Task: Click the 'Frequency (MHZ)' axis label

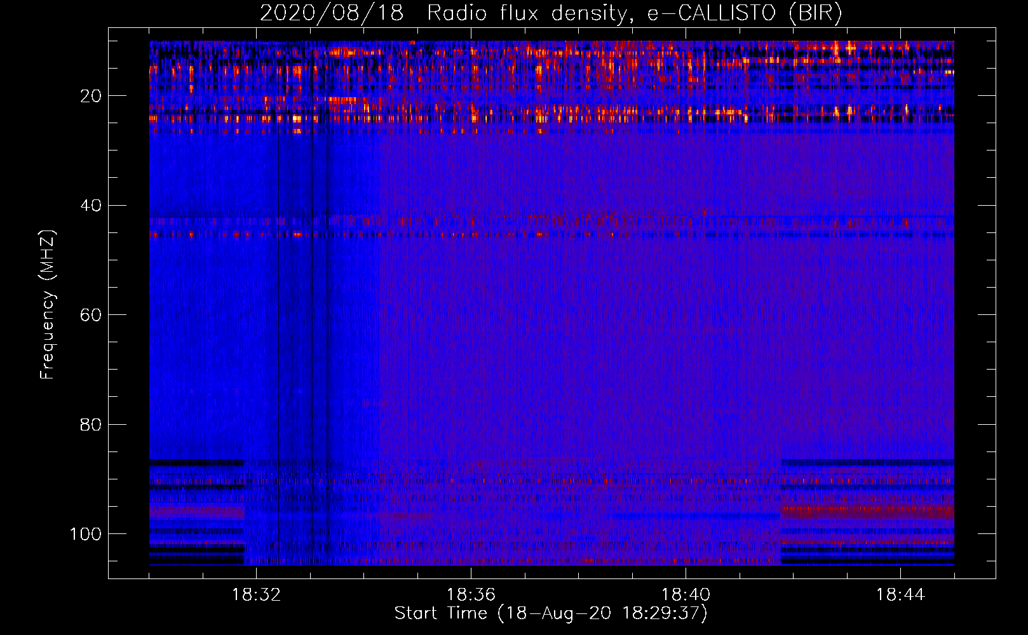Action: (x=48, y=304)
